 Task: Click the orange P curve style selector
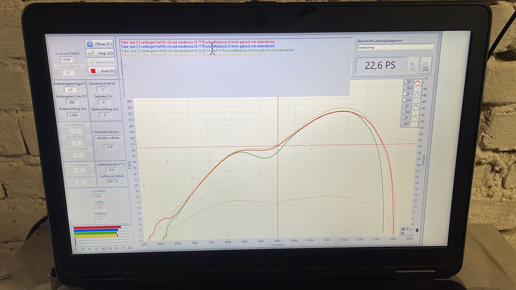tap(414, 118)
